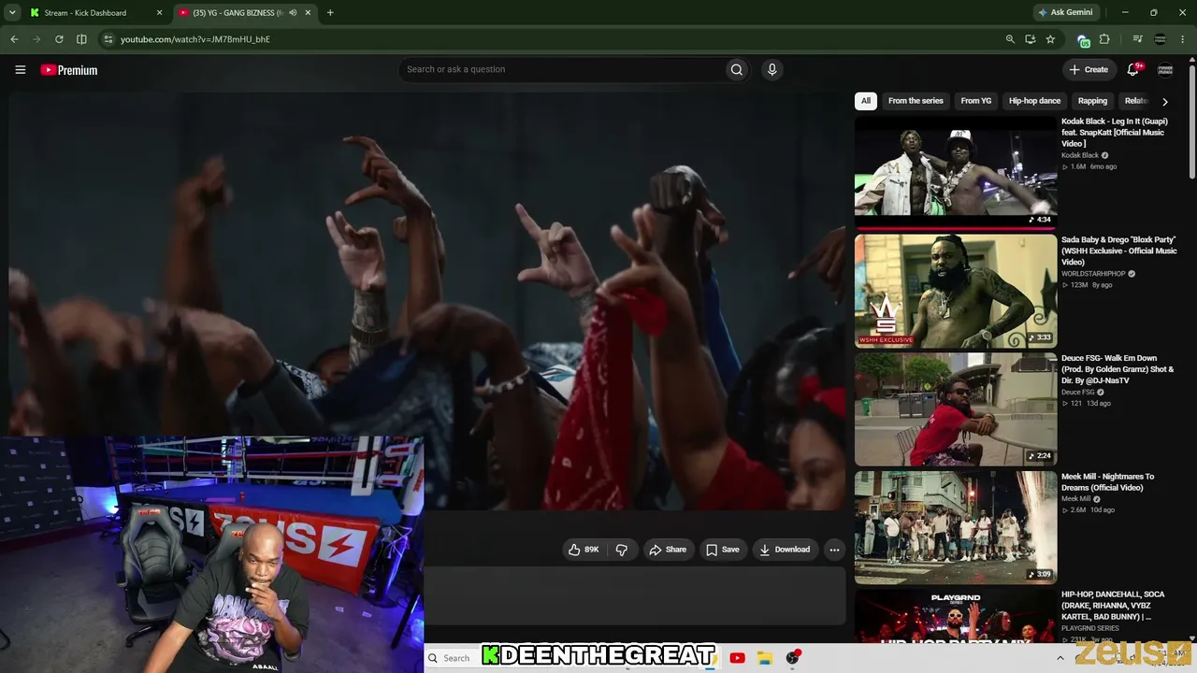The image size is (1197, 673).
Task: Focus the YouTube search box
Action: click(563, 69)
